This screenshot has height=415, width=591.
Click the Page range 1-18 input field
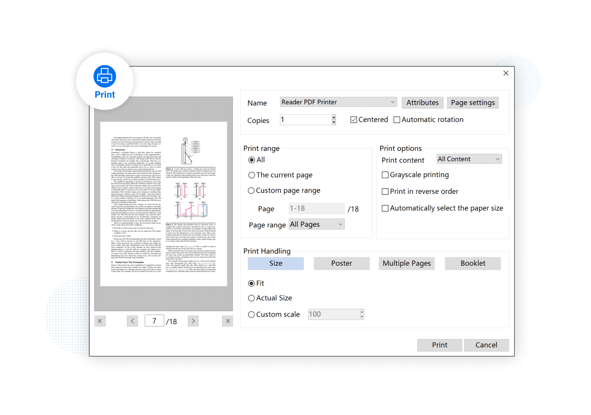(x=317, y=208)
